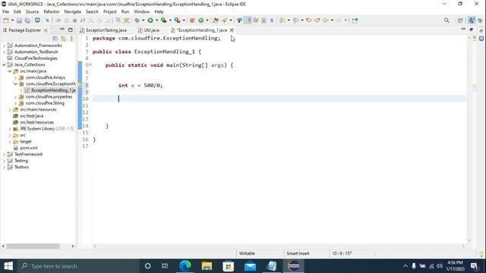Select ExceptionHandling_1.java in the tree
This screenshot has width=486, height=273.
pyautogui.click(x=53, y=90)
